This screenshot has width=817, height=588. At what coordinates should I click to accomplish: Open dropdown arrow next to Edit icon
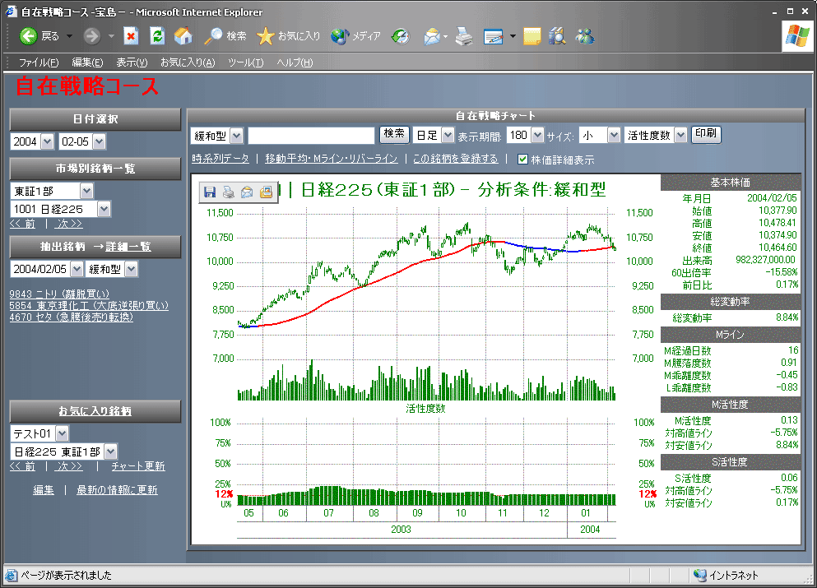pos(513,36)
